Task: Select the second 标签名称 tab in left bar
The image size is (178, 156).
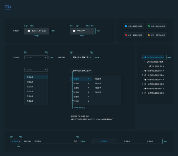Action: [28, 141]
